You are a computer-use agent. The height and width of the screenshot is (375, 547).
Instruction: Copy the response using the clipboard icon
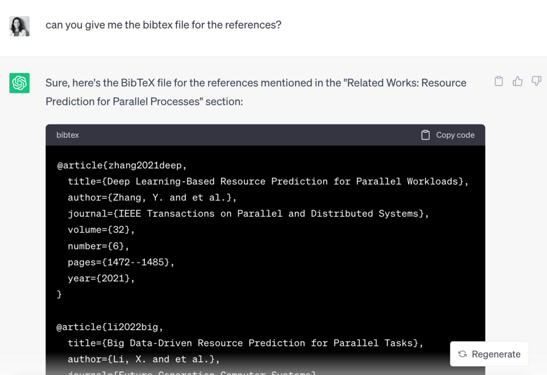(x=498, y=81)
